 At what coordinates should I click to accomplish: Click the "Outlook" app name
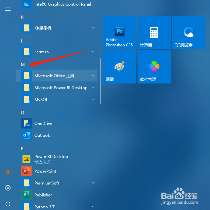(42, 135)
